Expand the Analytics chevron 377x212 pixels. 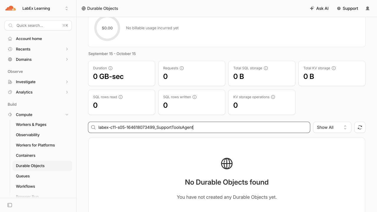pyautogui.click(x=67, y=92)
